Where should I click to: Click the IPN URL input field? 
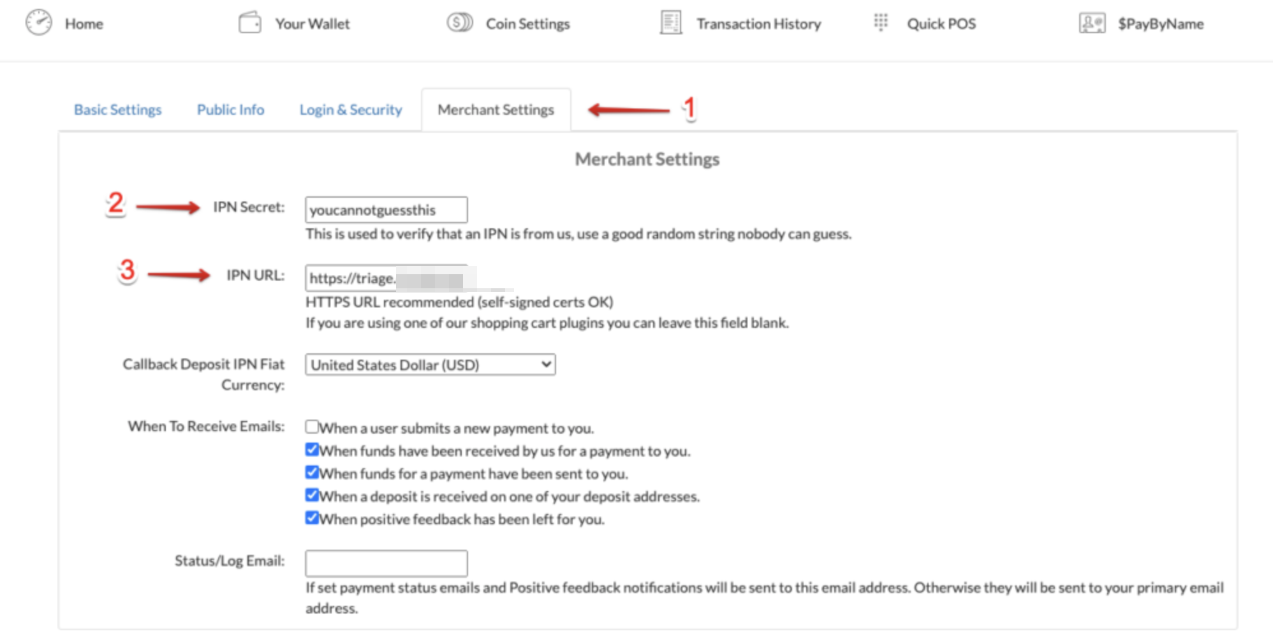[386, 278]
